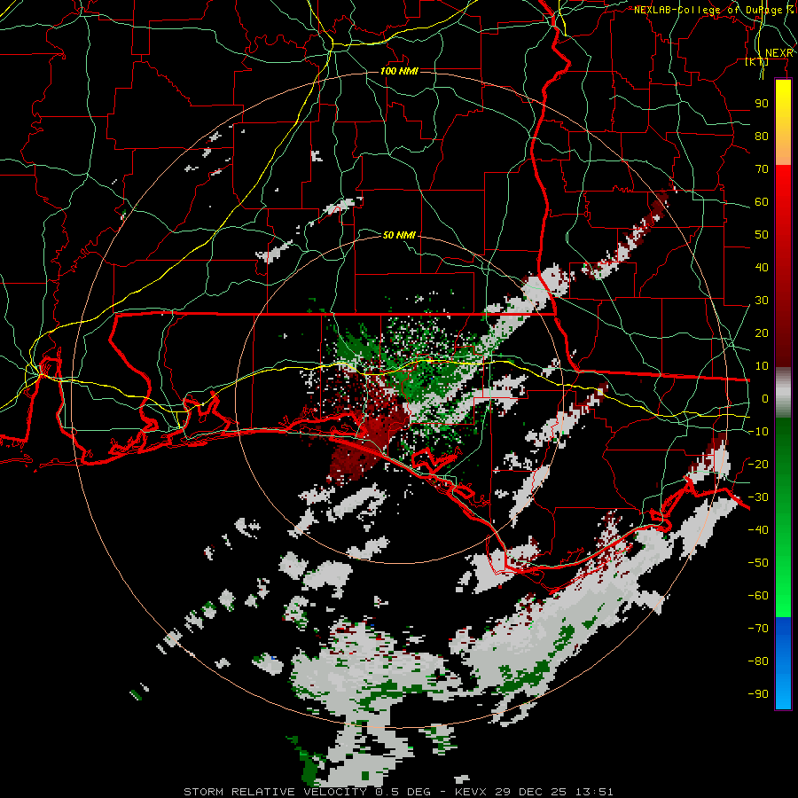798x798 pixels.
Task: Click the 20 value on the velocity scale
Action: [762, 332]
